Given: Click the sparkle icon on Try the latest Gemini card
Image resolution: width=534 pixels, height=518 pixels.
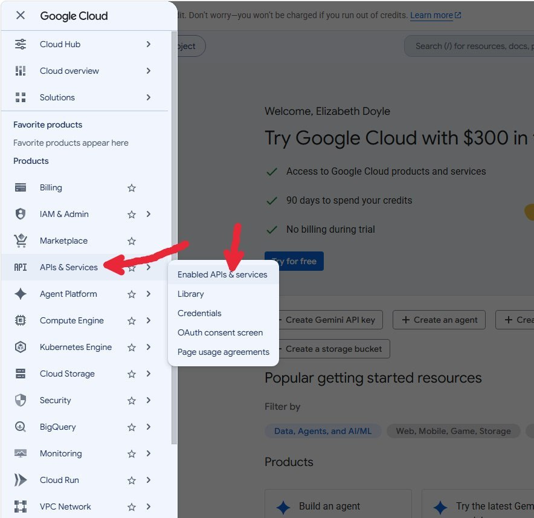Looking at the screenshot, I should (440, 507).
